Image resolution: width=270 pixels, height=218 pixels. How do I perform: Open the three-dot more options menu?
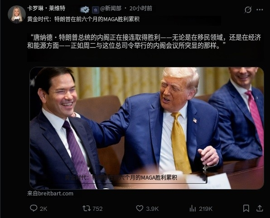[x=260, y=10]
